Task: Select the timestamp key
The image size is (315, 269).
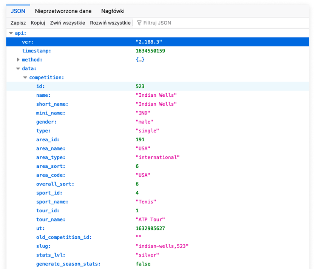Action: (x=36, y=51)
